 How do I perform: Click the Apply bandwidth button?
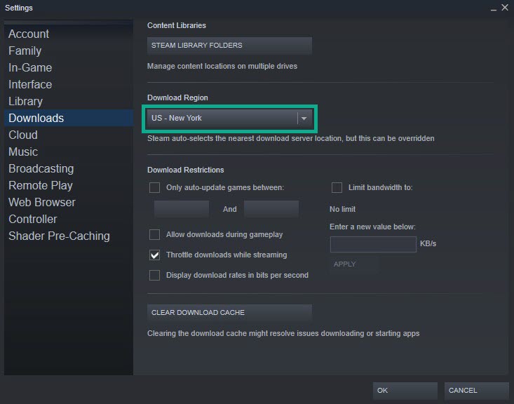354,264
